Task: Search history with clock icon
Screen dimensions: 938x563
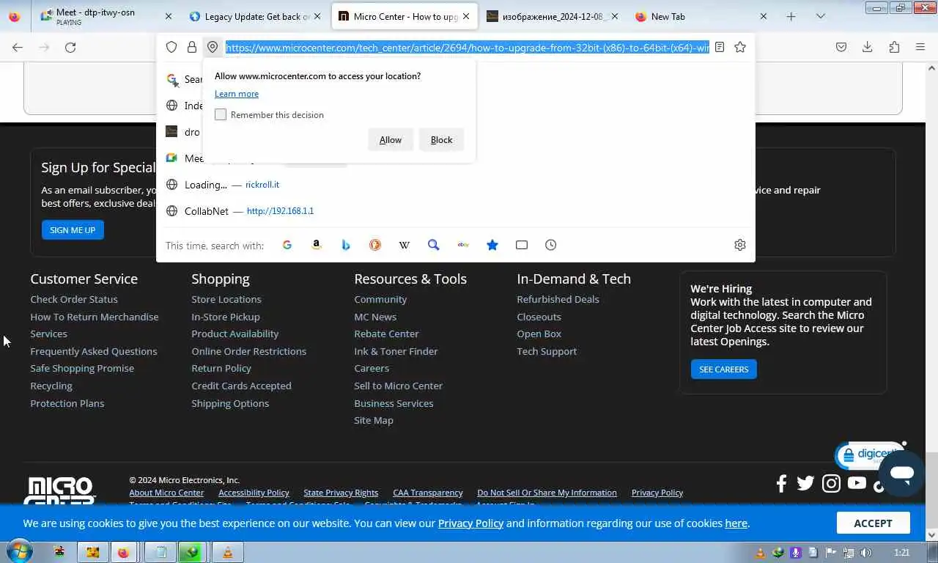Action: tap(551, 245)
